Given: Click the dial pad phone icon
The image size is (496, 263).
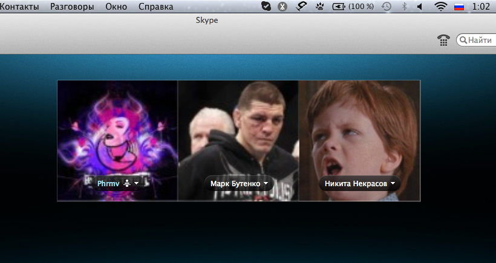Looking at the screenshot, I should (x=443, y=40).
